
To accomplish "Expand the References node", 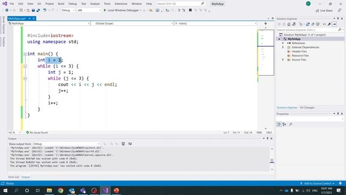I will [283, 43].
